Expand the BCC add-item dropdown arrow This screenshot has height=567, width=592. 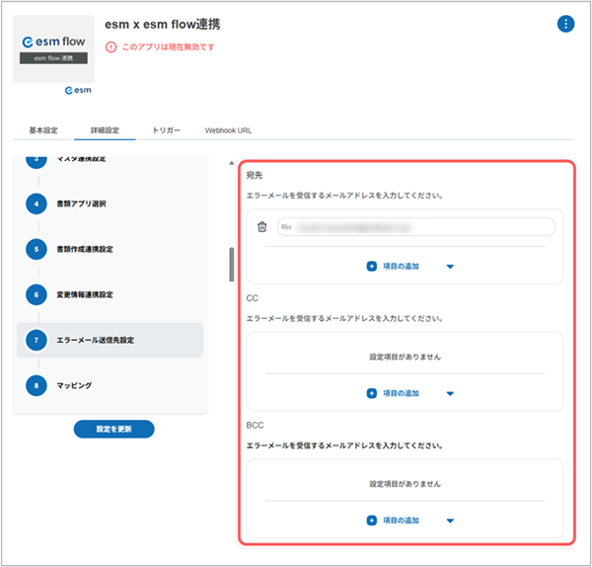pos(450,521)
